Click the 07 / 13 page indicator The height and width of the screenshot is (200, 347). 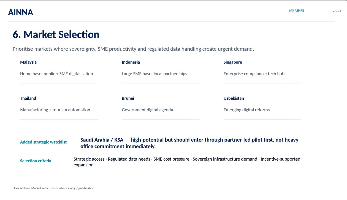tap(337, 10)
